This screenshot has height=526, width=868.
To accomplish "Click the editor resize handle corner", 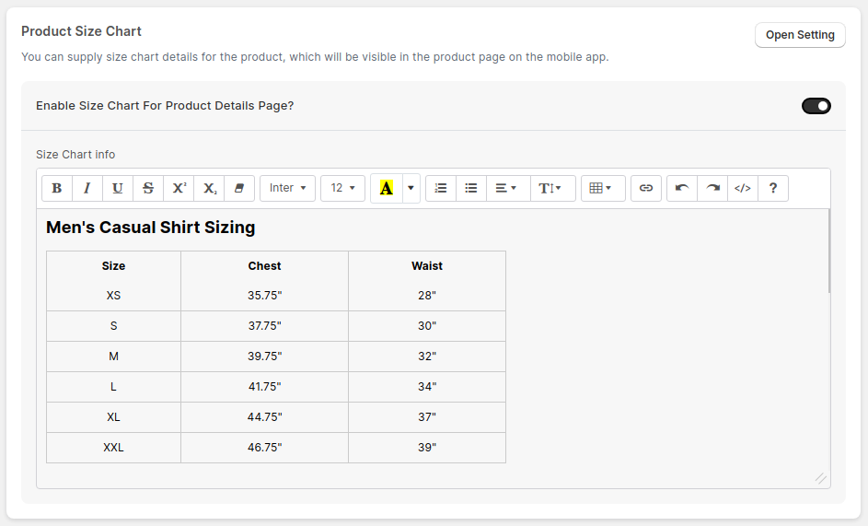I will 820,478.
